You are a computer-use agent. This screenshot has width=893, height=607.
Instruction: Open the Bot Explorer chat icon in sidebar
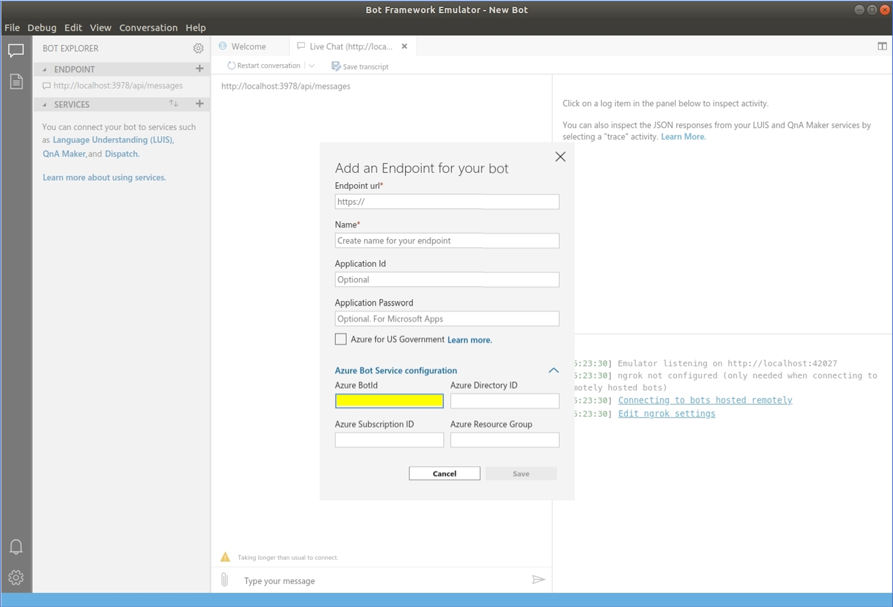pyautogui.click(x=16, y=50)
